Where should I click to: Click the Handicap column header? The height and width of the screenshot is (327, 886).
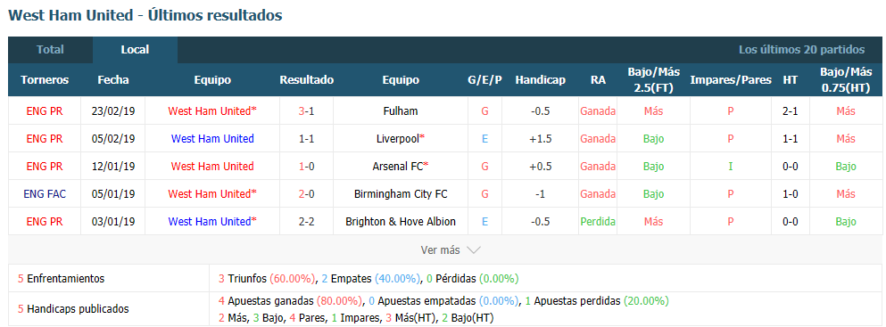click(540, 80)
